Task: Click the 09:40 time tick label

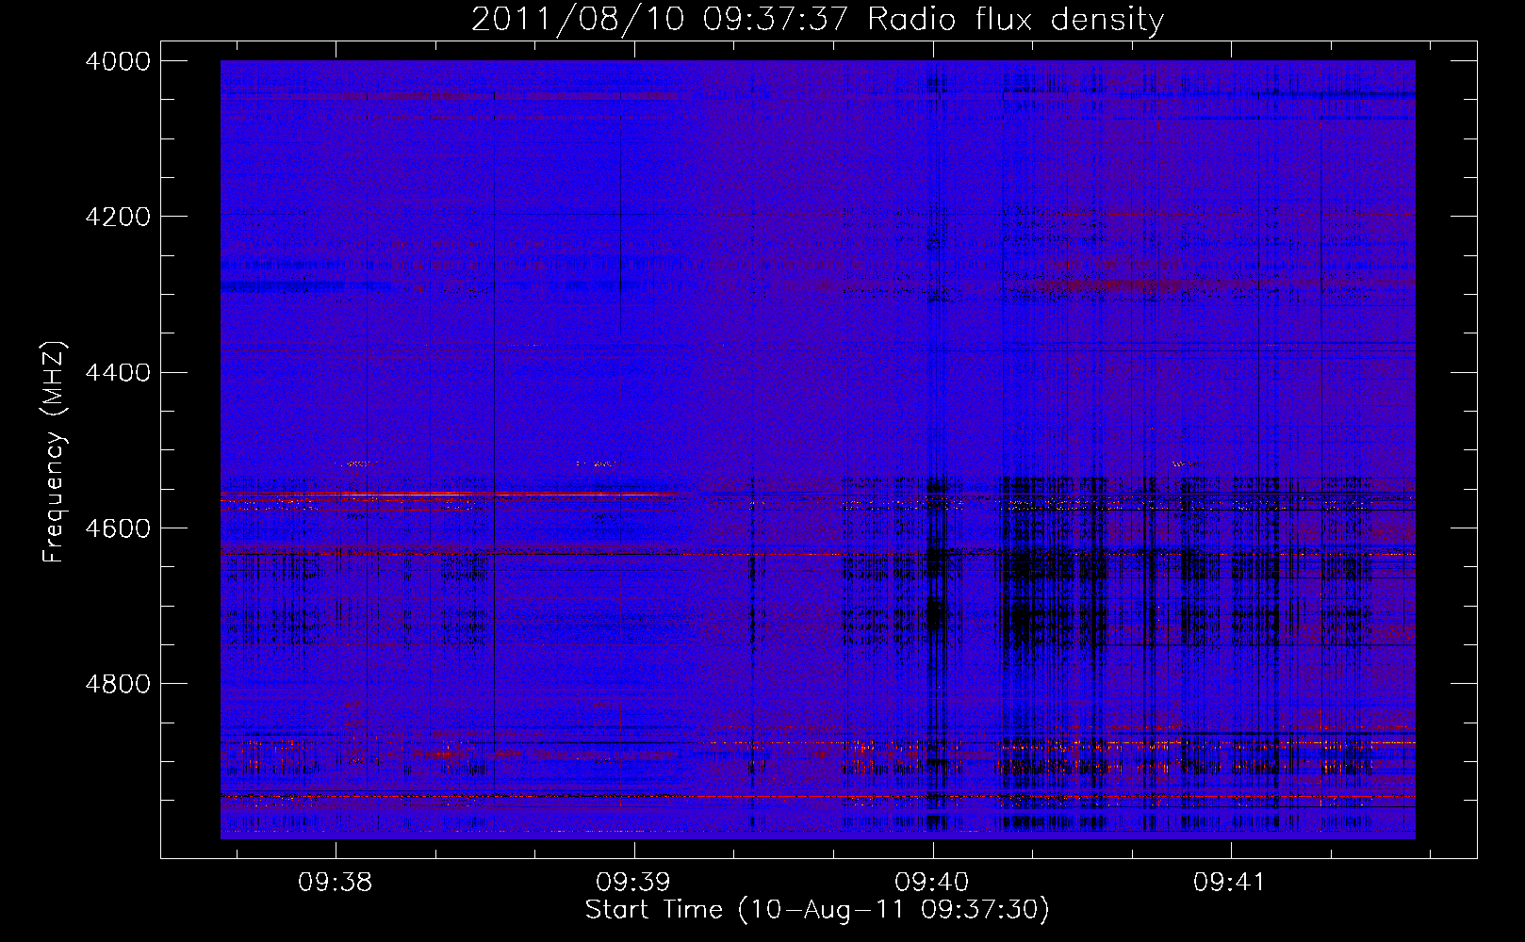Action: tap(932, 883)
